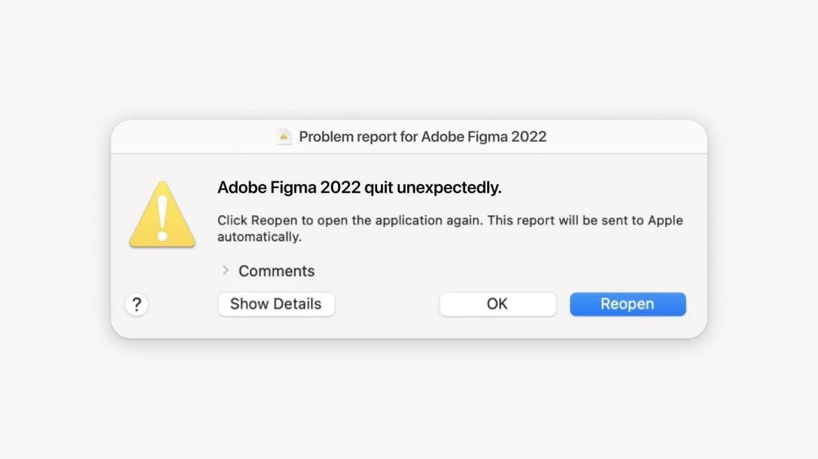Click the question mark help button

tap(137, 304)
